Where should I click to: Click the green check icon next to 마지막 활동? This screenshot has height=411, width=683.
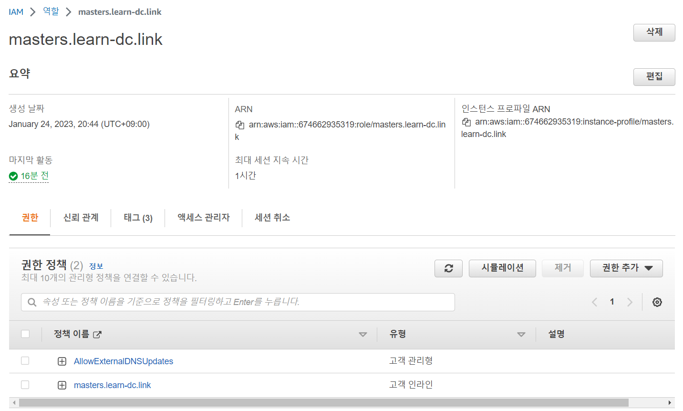(13, 176)
